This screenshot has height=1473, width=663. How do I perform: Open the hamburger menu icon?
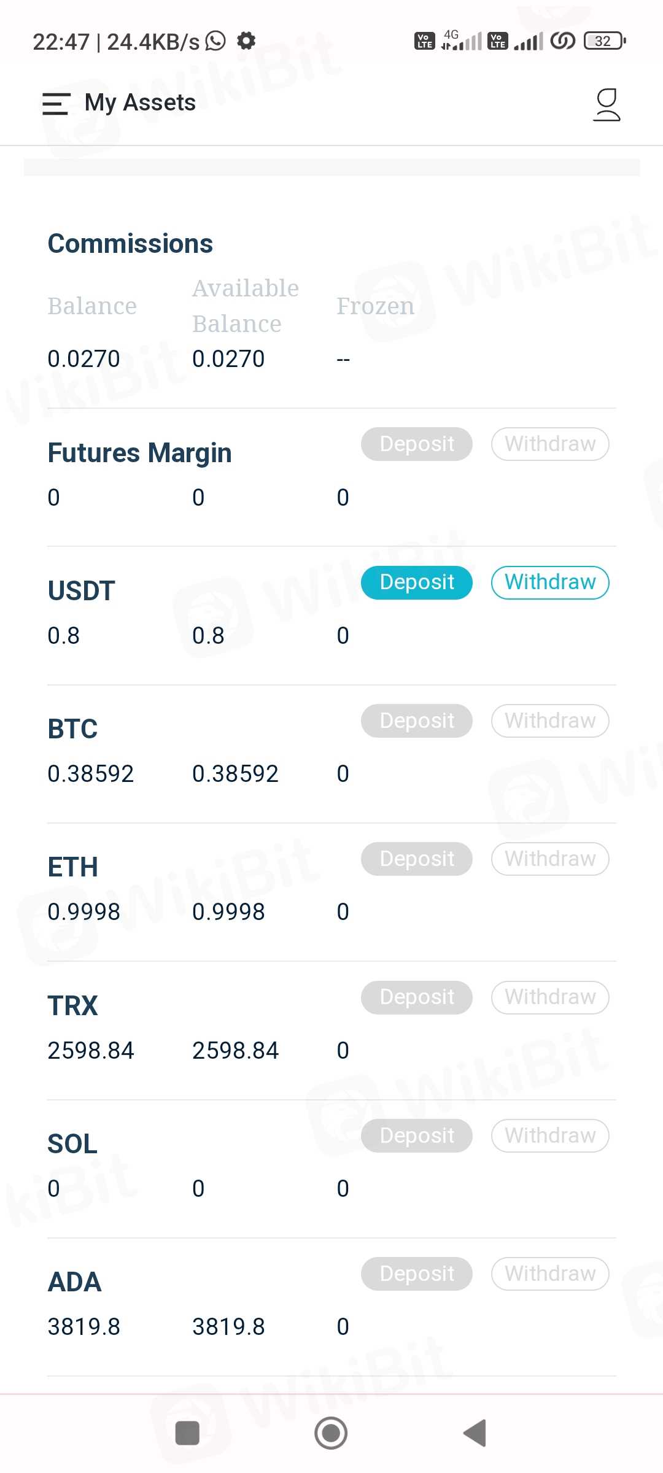tap(56, 103)
